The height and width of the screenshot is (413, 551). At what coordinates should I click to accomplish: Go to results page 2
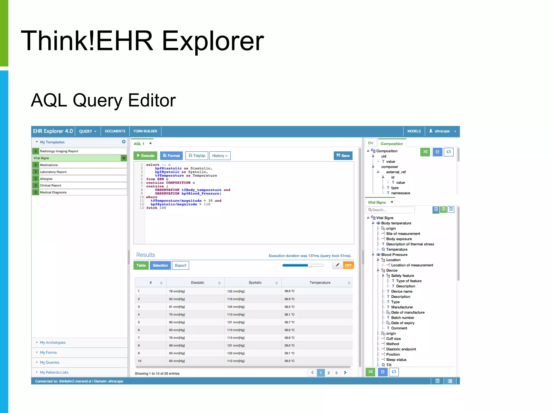click(329, 373)
